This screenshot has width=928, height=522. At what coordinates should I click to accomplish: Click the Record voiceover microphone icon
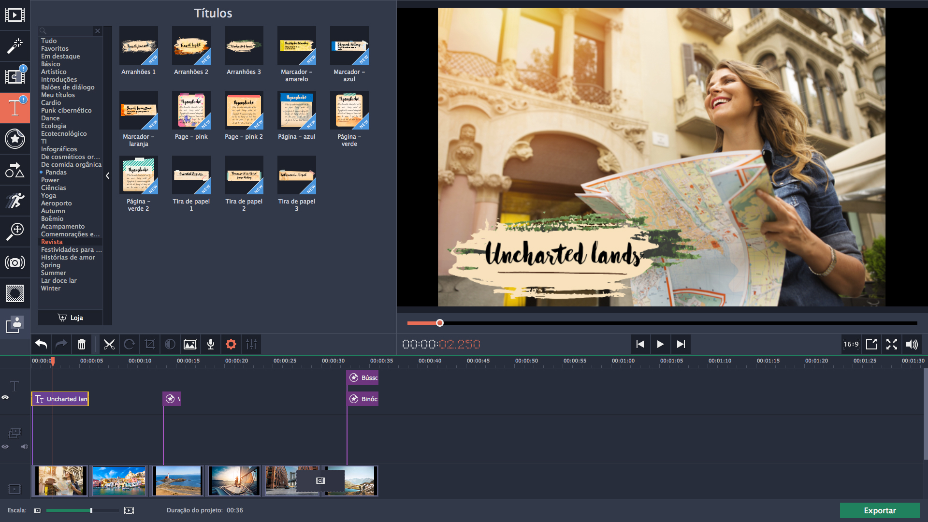[211, 344]
